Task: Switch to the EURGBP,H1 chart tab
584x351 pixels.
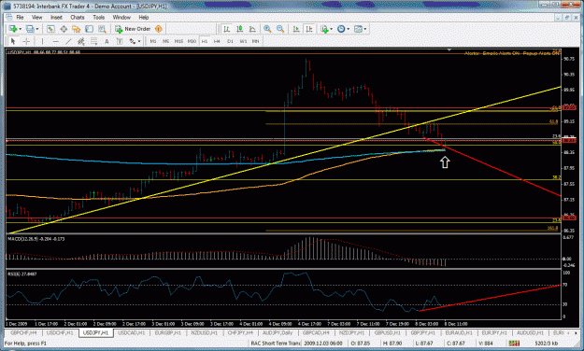Action: 168,332
